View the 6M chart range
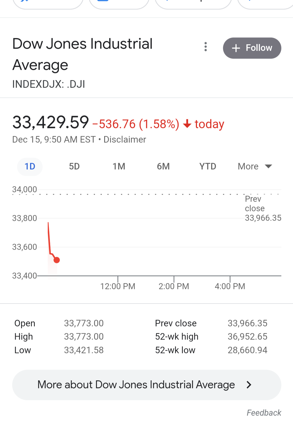This screenshot has height=424, width=293. tap(163, 166)
